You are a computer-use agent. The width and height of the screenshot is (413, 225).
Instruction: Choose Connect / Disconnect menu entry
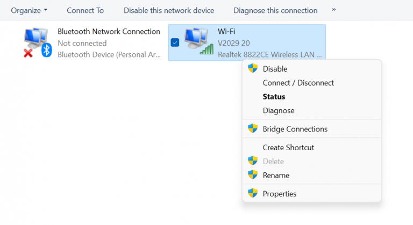298,83
